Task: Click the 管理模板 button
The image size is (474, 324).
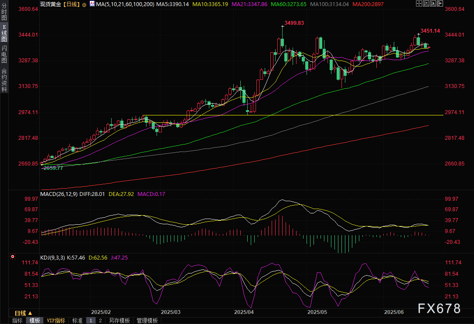Action: [x=147, y=321]
